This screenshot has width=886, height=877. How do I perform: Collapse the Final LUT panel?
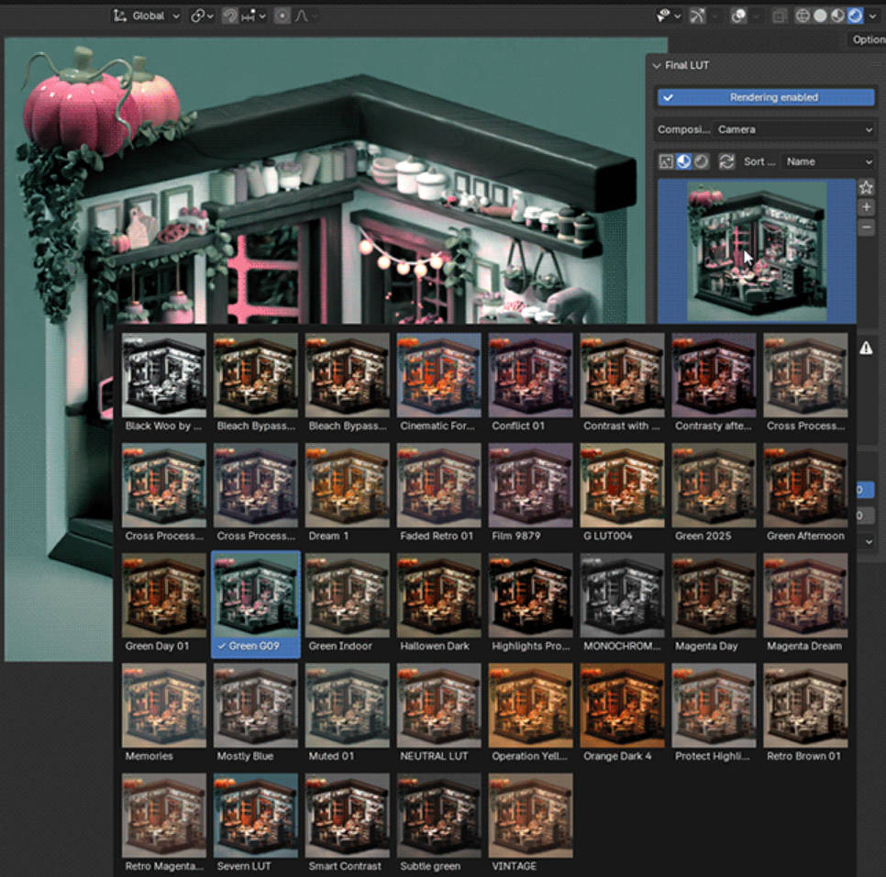point(655,65)
